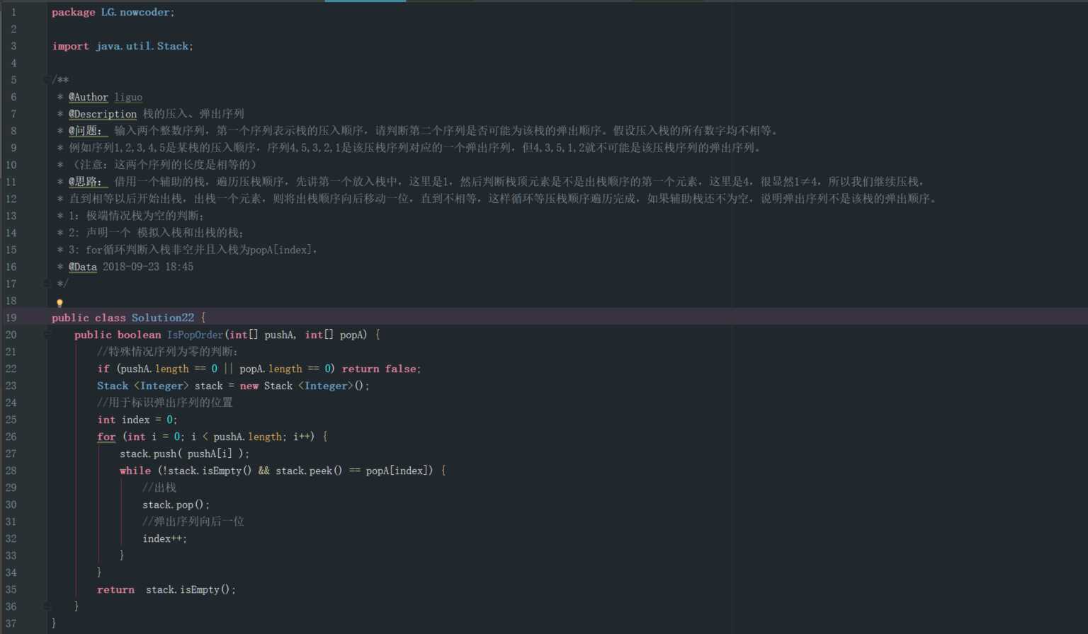Click 'java.util.Stack' in the import statement
1088x634 pixels.
tap(142, 46)
